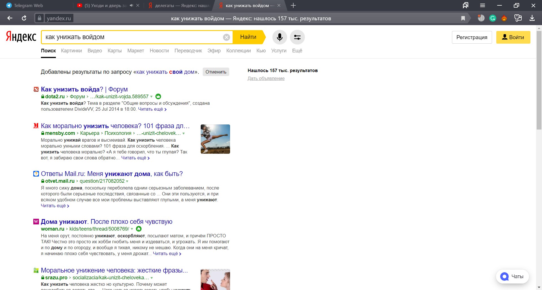This screenshot has height=290, width=542.
Task: Expand Читать ещё under woman.ru snippet
Action: coord(167,254)
